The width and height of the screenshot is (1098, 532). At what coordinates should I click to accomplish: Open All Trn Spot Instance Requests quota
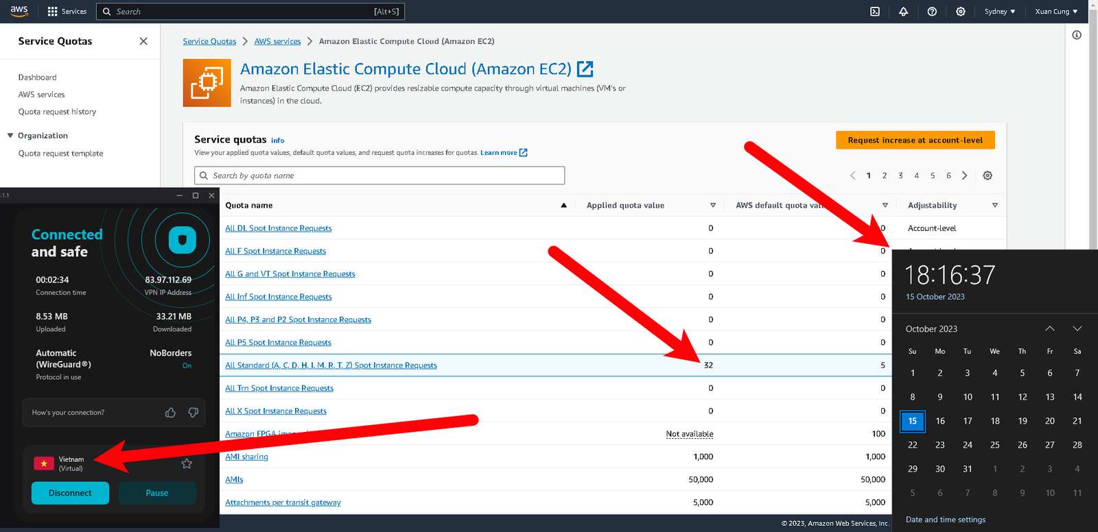(279, 388)
